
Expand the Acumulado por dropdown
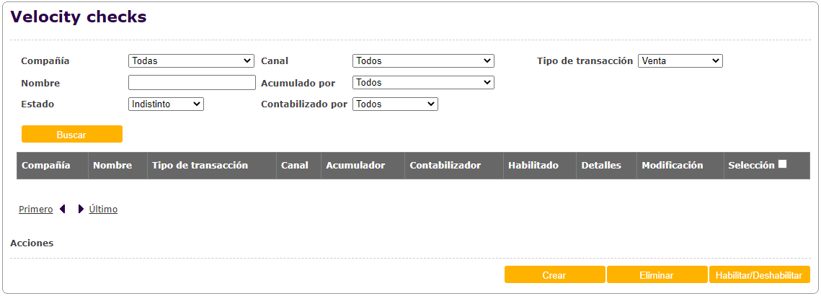point(423,83)
